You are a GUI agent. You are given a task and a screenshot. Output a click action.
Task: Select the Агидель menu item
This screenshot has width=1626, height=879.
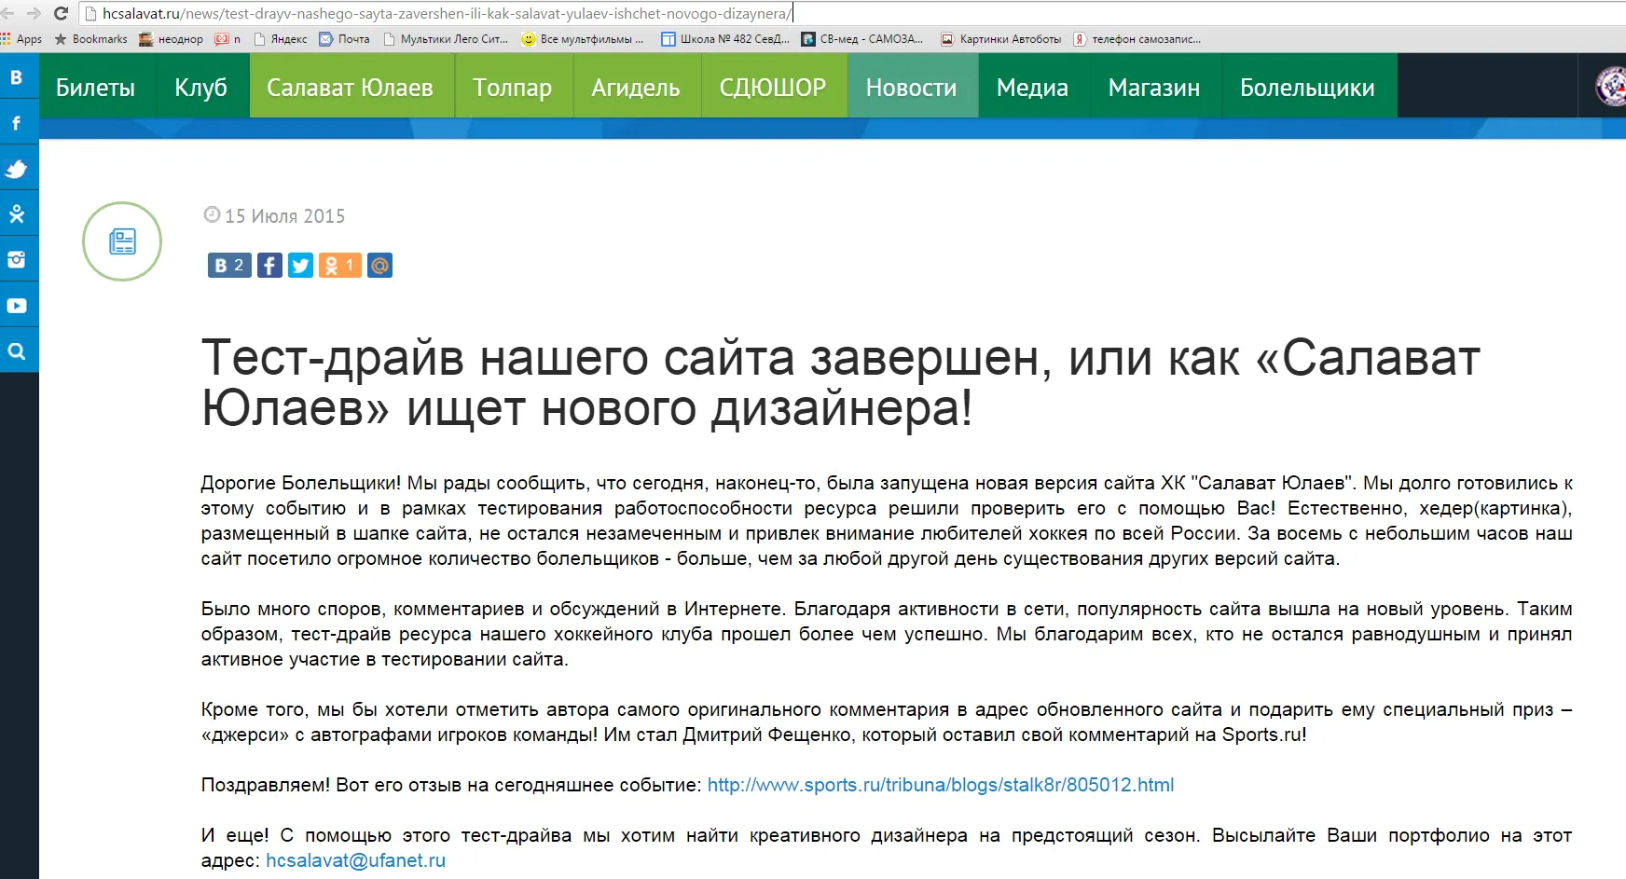[636, 87]
